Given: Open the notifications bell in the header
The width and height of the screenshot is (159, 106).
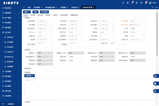Looking at the screenshot, I should pos(132,3).
